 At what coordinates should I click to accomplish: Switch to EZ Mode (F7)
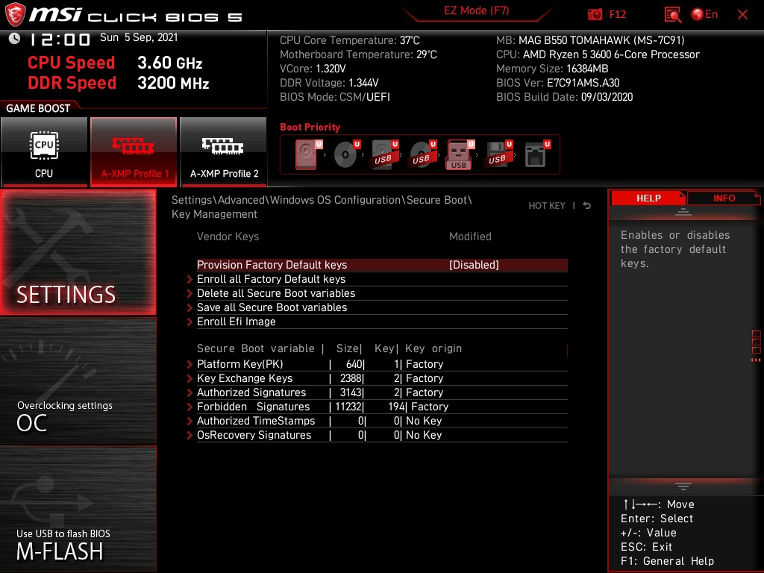477,10
